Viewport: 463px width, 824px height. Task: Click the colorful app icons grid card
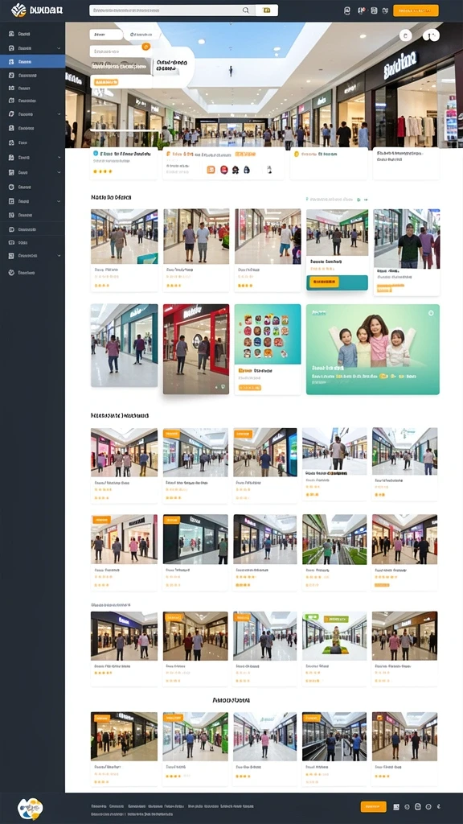click(267, 349)
